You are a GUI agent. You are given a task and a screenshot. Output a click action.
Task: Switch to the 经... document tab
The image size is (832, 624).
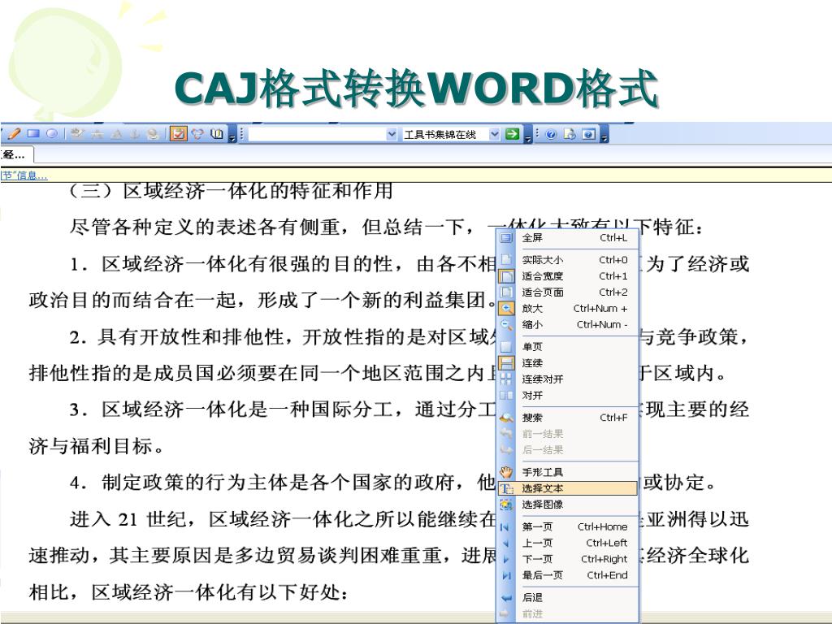point(16,155)
